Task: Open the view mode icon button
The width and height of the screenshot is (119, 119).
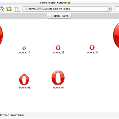Action: (x=17, y=9)
